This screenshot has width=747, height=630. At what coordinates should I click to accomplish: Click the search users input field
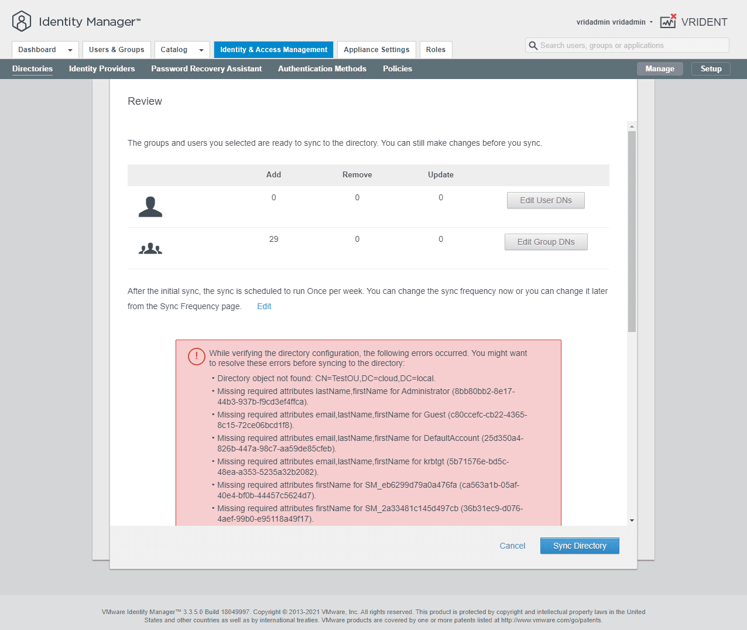point(628,45)
